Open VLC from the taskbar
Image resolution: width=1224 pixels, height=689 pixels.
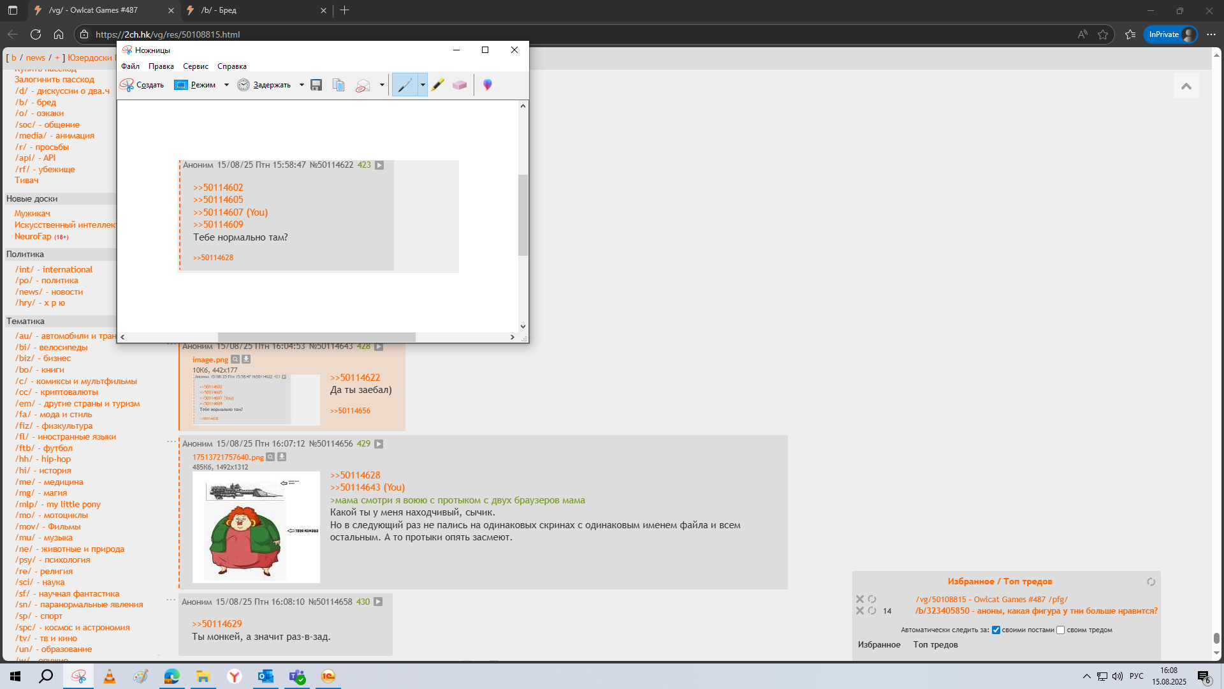pyautogui.click(x=110, y=676)
